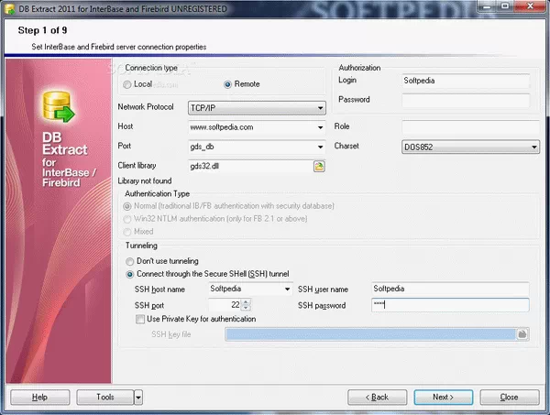Click the SSH key file path field
This screenshot has height=415, width=550.
point(370,334)
